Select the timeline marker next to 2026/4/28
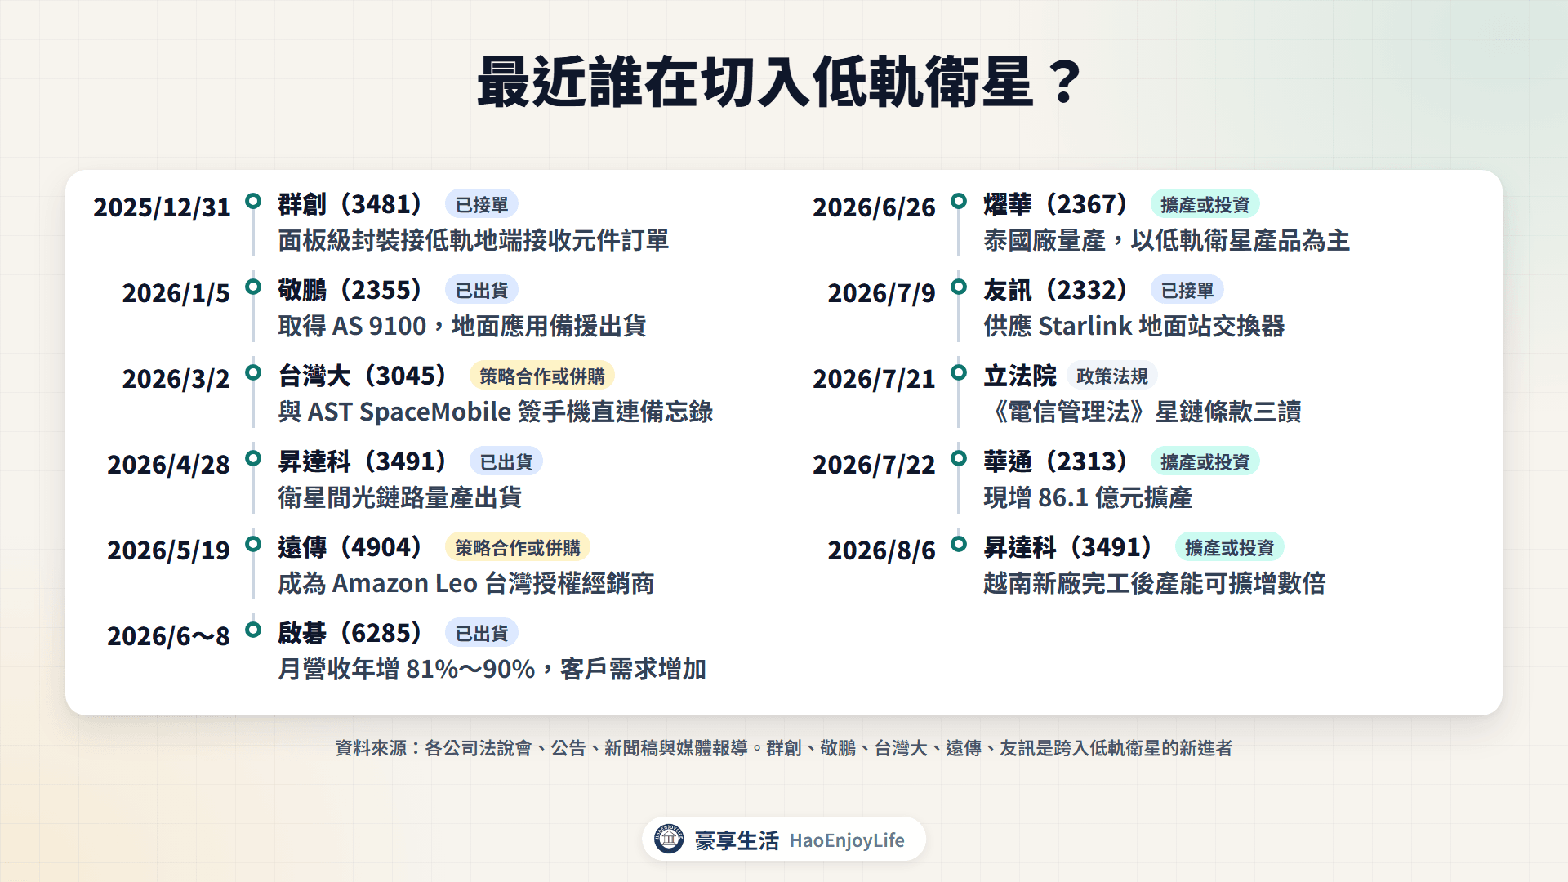This screenshot has height=882, width=1568. 253,458
